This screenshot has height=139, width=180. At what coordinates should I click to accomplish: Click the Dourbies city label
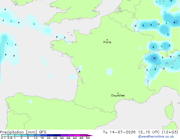118,95
